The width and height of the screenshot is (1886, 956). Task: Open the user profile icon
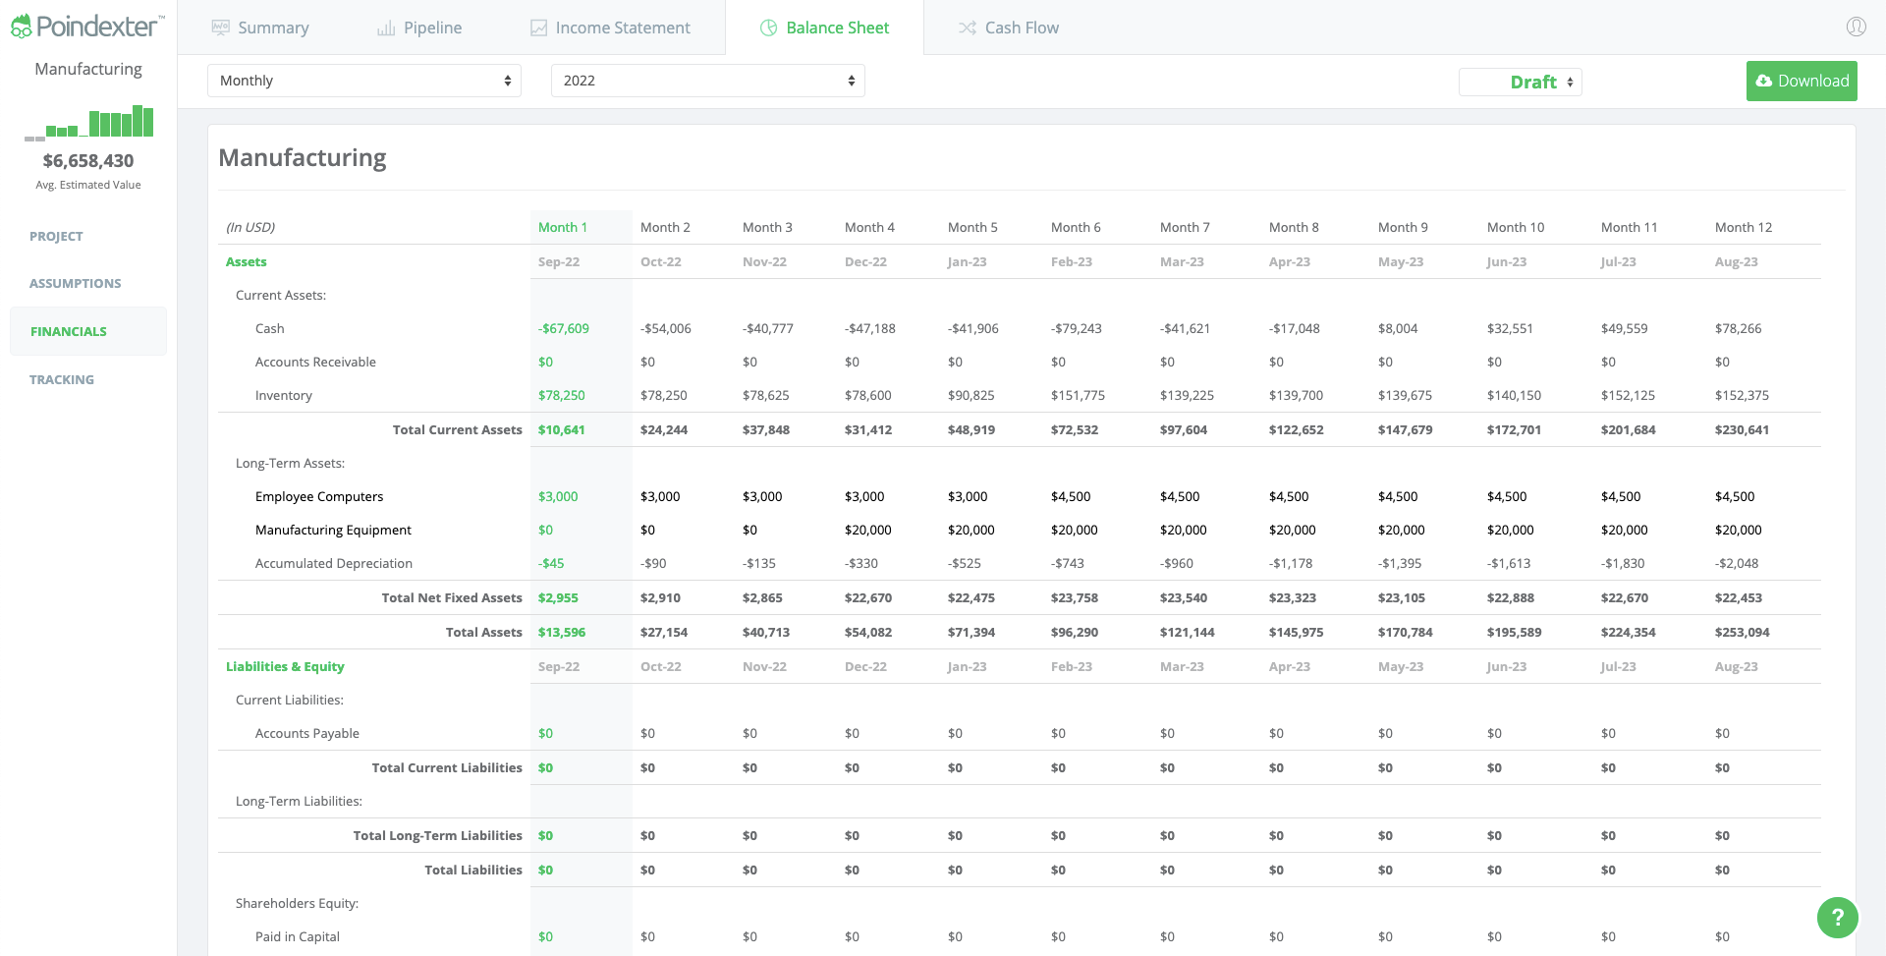(1857, 27)
